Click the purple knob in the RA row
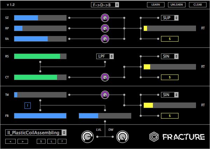This screenshot has height=149, width=210. (x=105, y=38)
